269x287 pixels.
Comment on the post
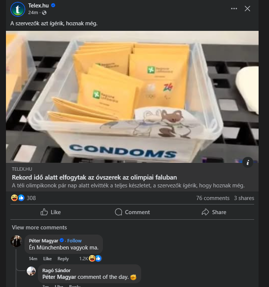pos(132,212)
